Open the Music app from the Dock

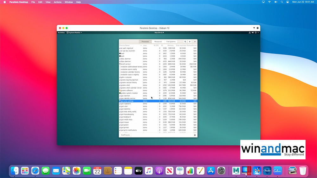click(149, 171)
